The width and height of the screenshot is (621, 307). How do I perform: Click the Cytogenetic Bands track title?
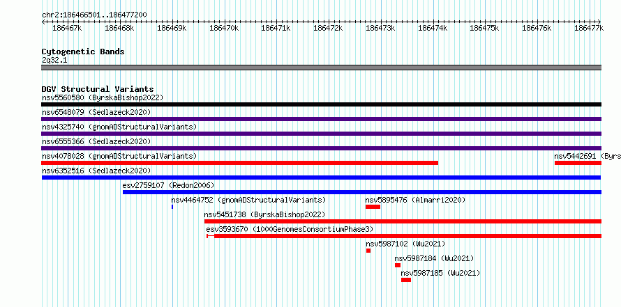[83, 52]
